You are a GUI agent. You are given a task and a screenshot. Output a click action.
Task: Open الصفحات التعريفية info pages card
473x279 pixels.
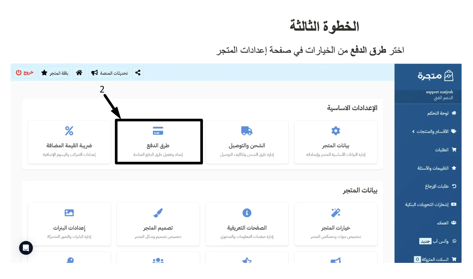(247, 224)
